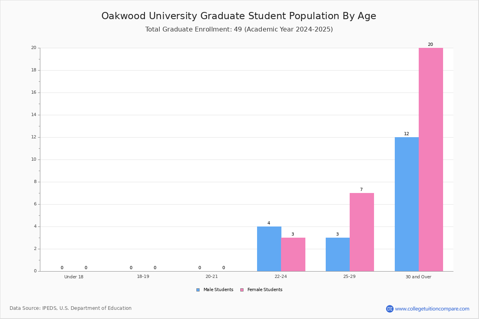This screenshot has height=319, width=479.
Task: Select the 22-24 female students bar
Action: point(293,254)
